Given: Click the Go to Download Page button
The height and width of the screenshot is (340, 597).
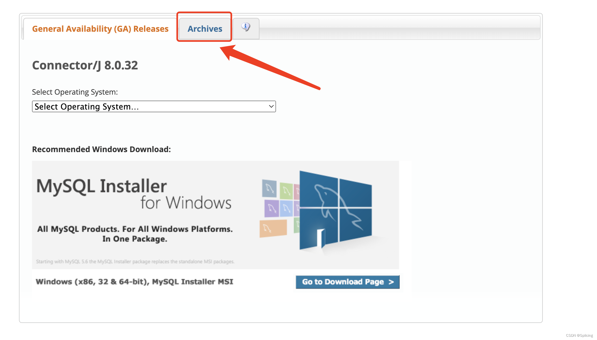Looking at the screenshot, I should (x=348, y=282).
